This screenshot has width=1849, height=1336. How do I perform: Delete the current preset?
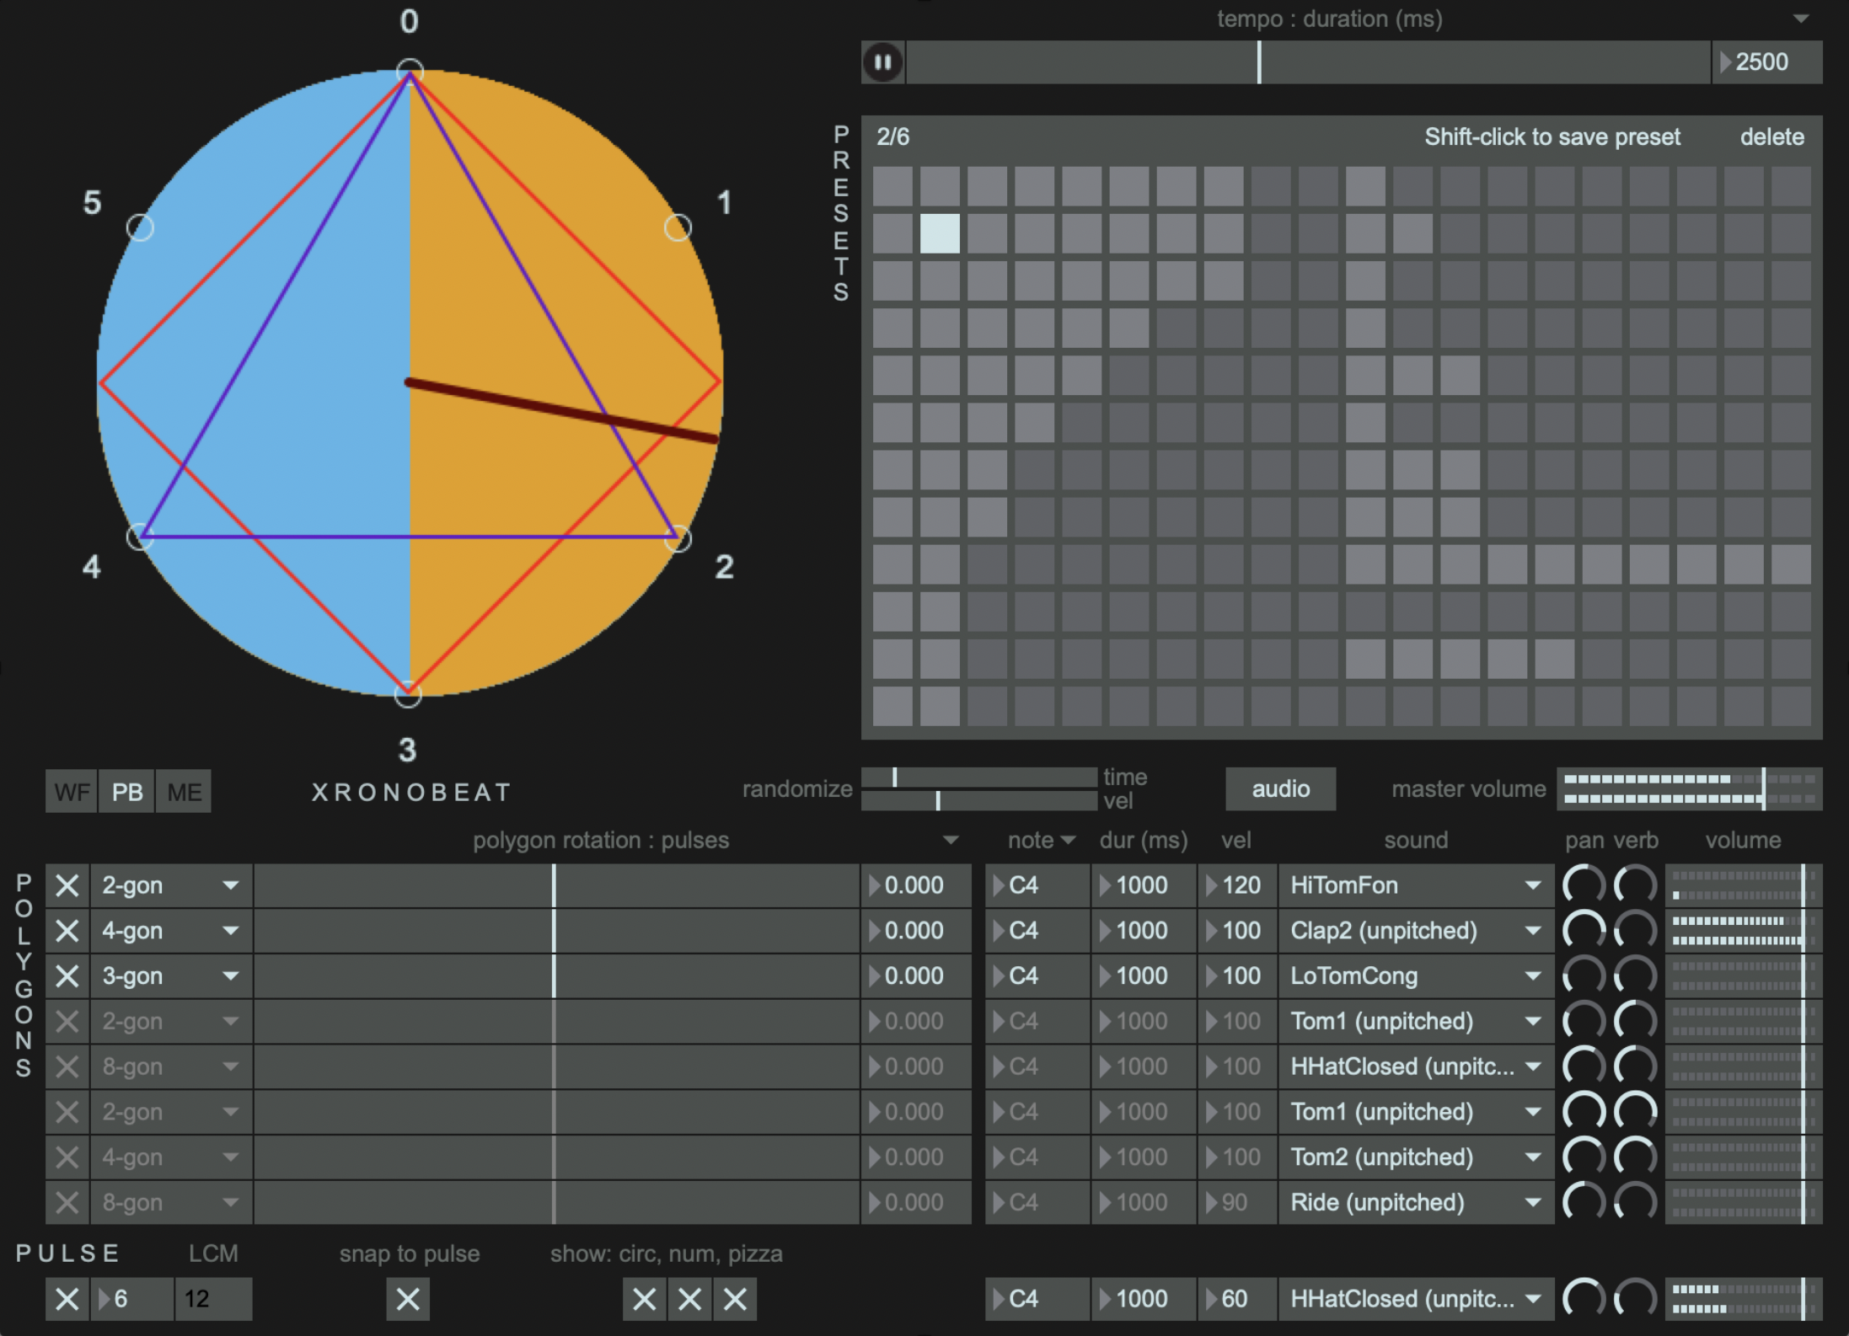coord(1772,136)
